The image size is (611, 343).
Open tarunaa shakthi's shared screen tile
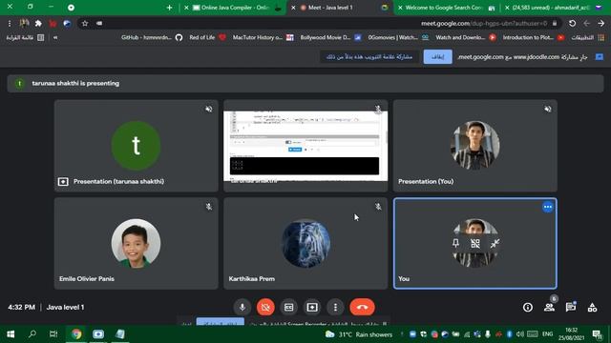click(305, 146)
